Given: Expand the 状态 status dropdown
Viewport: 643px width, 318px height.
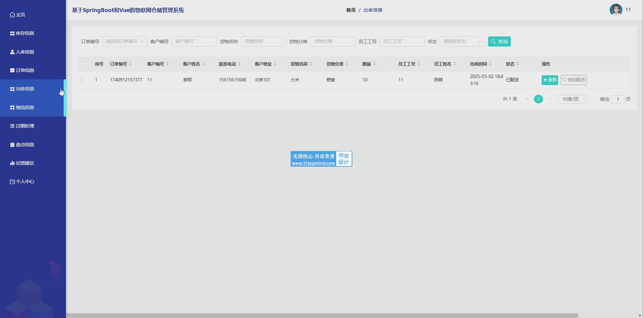Looking at the screenshot, I should [x=462, y=41].
